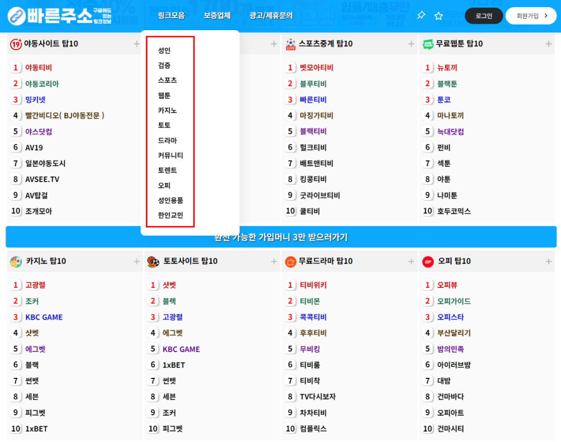Click the star favorites icon in the header
Viewport: 561px width, 442px height.
pos(438,16)
